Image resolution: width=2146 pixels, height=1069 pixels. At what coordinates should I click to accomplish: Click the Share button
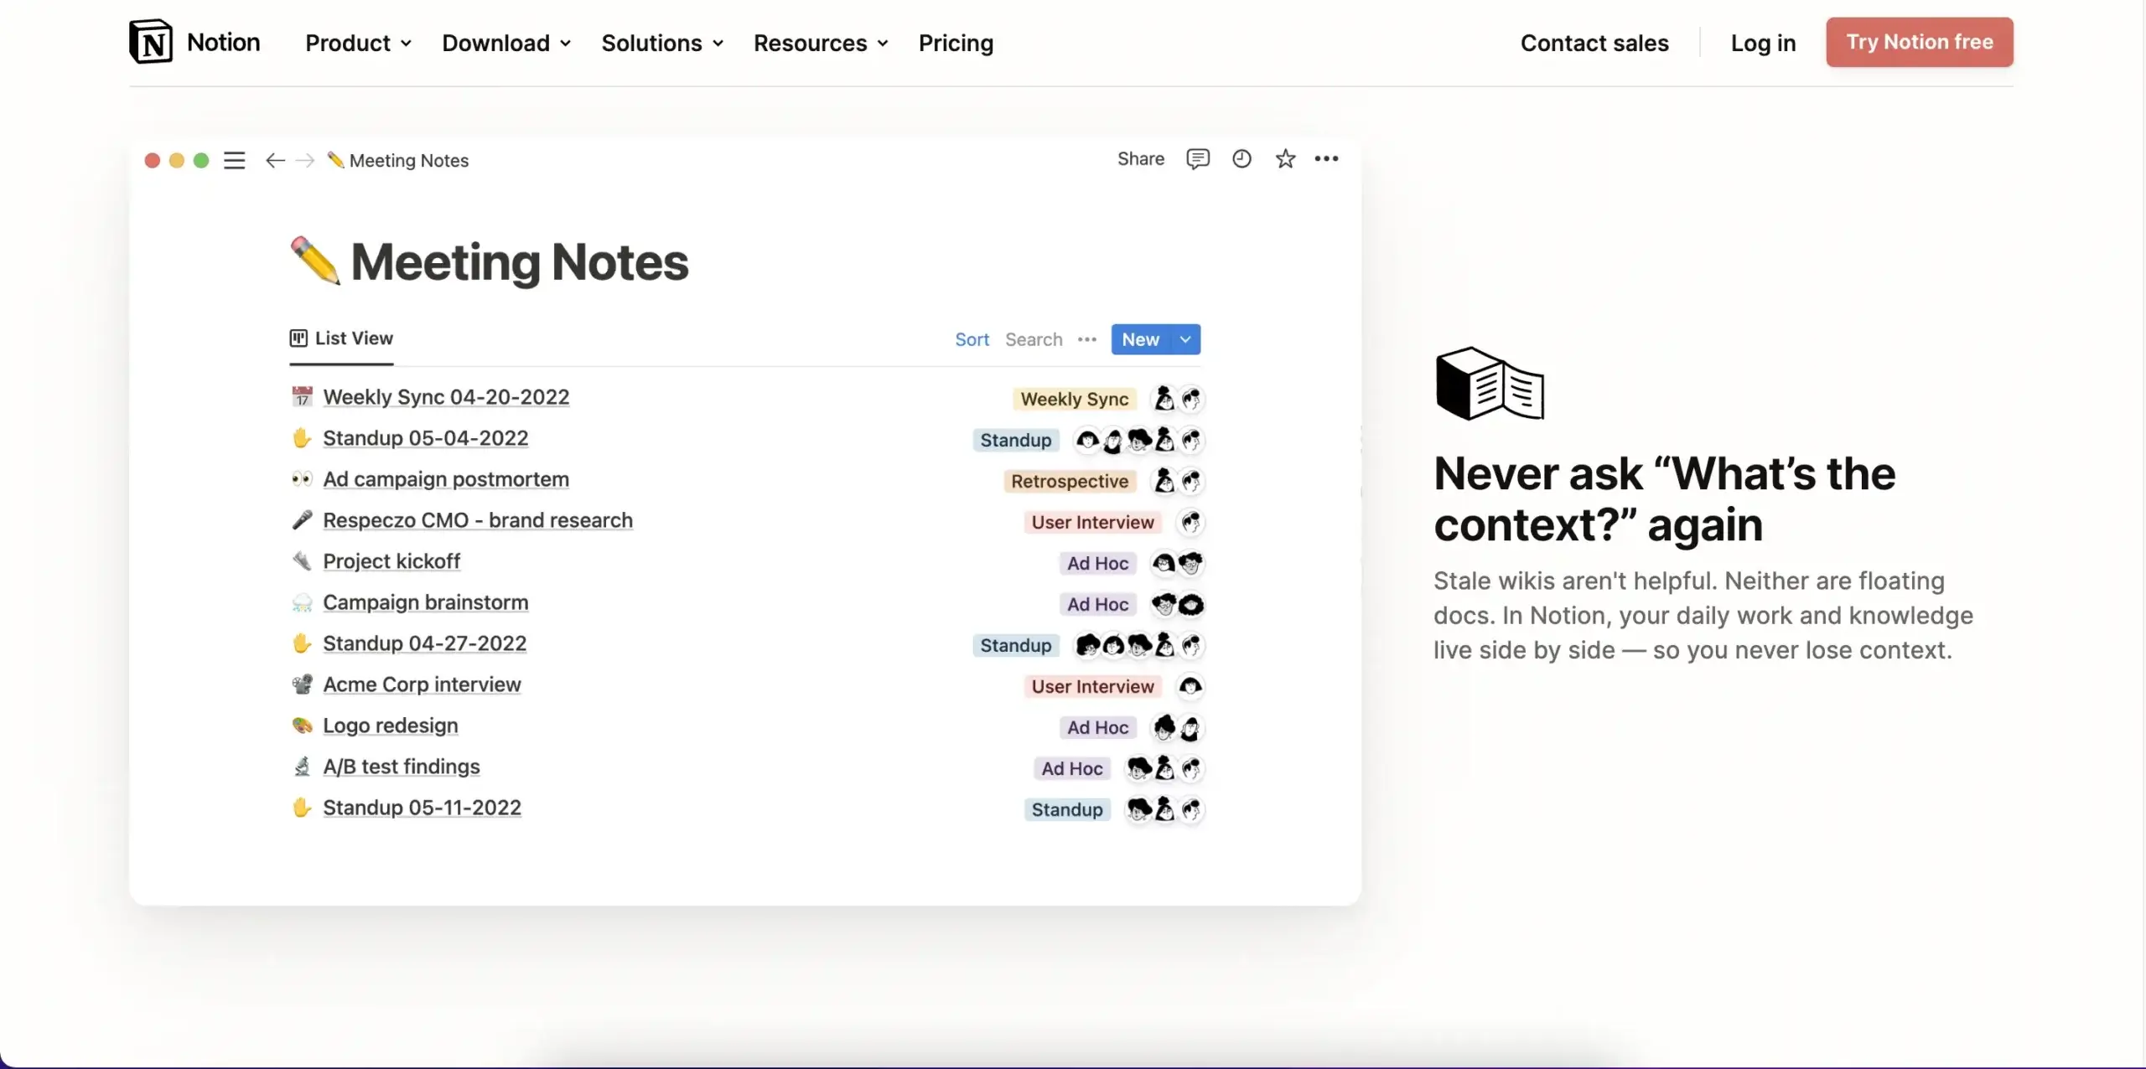tap(1140, 158)
